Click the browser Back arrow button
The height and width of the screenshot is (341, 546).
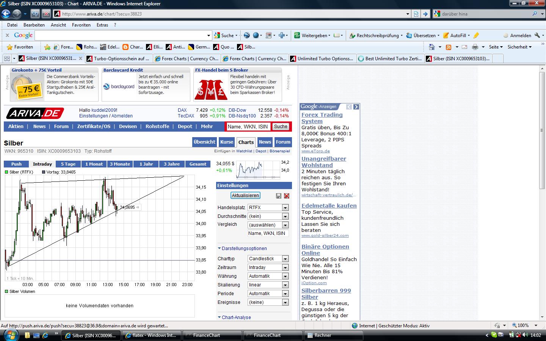5,14
